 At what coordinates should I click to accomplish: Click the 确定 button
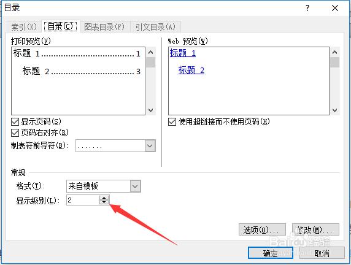[x=271, y=253]
